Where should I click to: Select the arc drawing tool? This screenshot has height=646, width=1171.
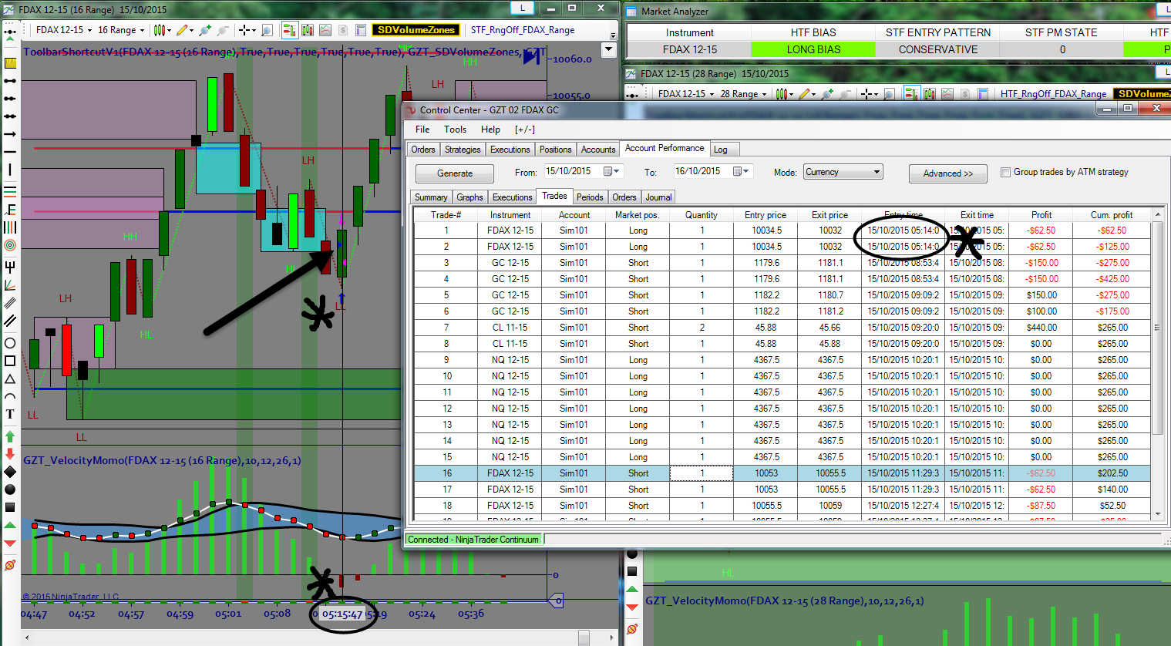(x=10, y=396)
